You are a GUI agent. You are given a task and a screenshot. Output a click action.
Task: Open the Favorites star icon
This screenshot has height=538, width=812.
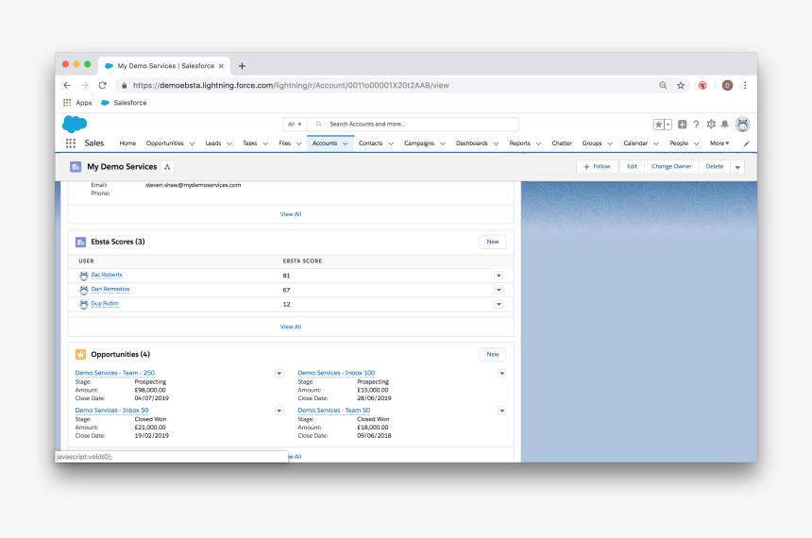pyautogui.click(x=659, y=125)
